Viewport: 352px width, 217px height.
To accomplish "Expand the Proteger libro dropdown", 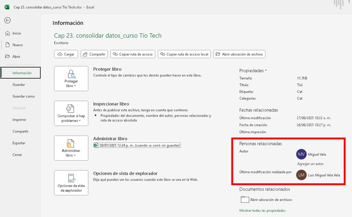I will tap(71, 79).
